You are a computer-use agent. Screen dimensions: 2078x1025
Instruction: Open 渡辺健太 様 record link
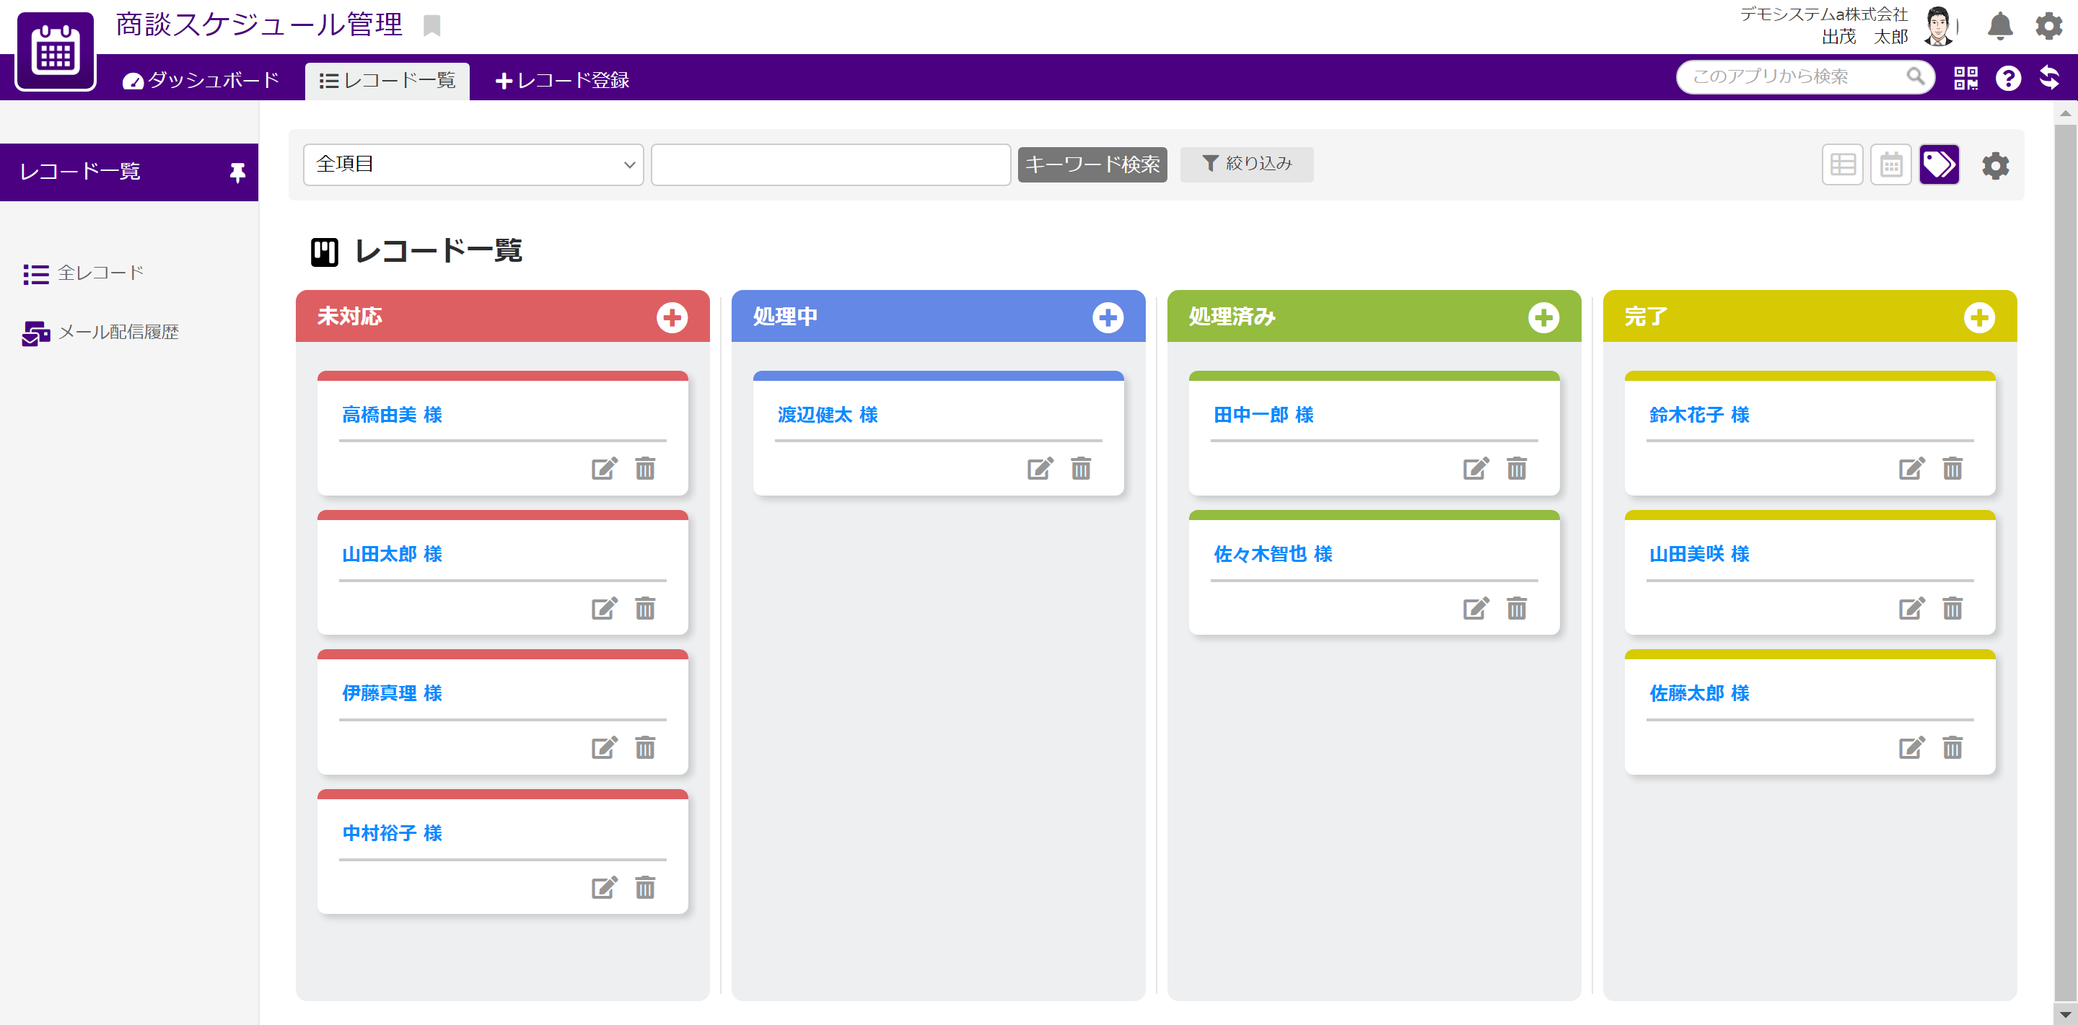(828, 415)
